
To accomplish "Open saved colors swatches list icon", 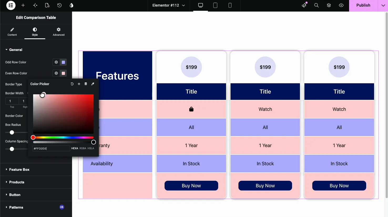I will pyautogui.click(x=86, y=84).
